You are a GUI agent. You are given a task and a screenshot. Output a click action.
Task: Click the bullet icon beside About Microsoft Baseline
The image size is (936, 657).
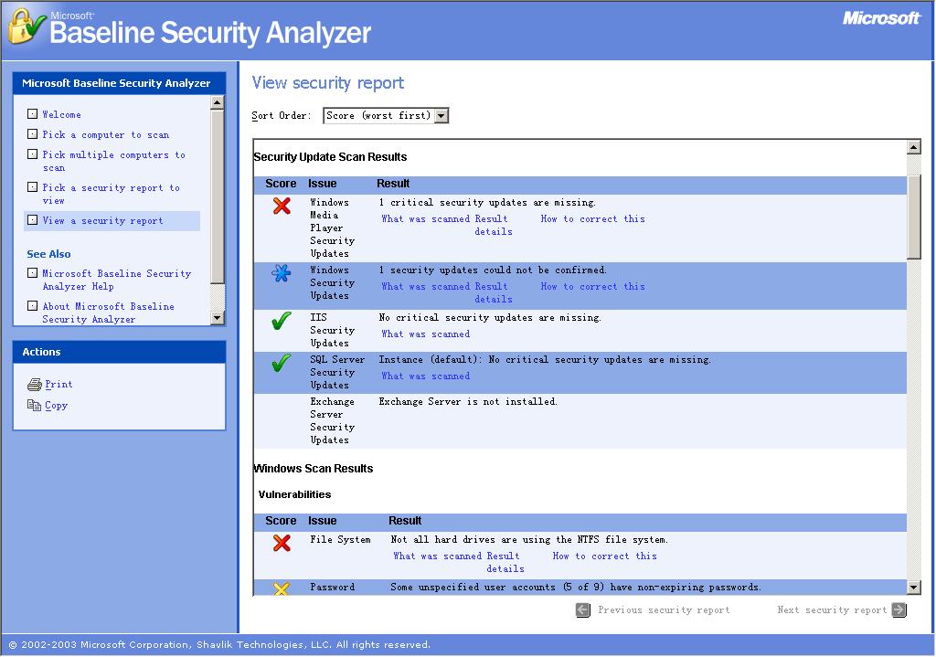click(32, 305)
